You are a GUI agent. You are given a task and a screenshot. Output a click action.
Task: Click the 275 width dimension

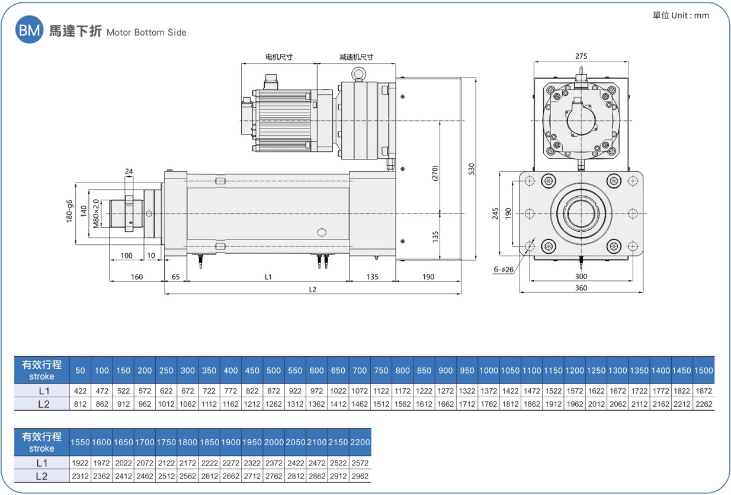581,56
